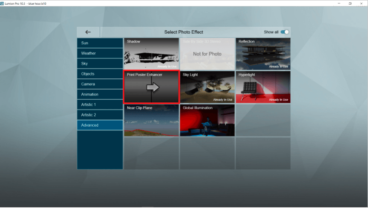Open the Sun effects category
The image size is (368, 208).
100,43
